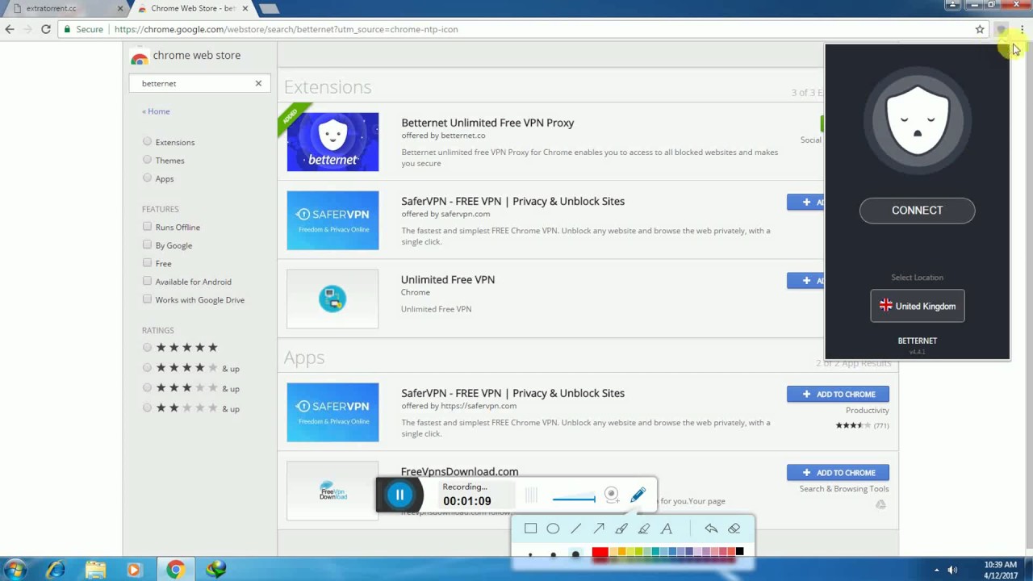Screen dimensions: 1033x581
Task: Select the ellipse drawing tool
Action: click(553, 529)
